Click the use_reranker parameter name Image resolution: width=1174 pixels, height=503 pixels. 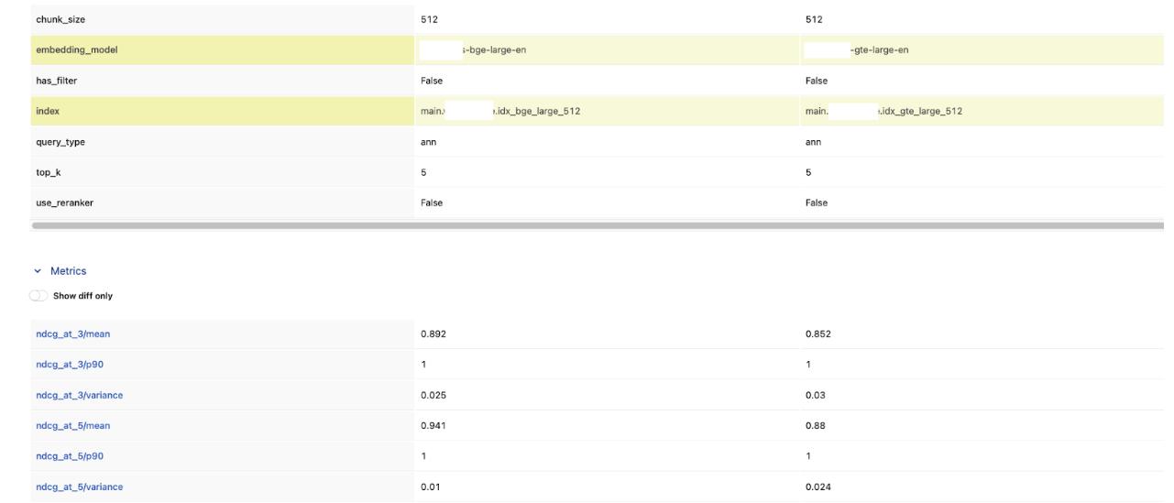coord(64,202)
